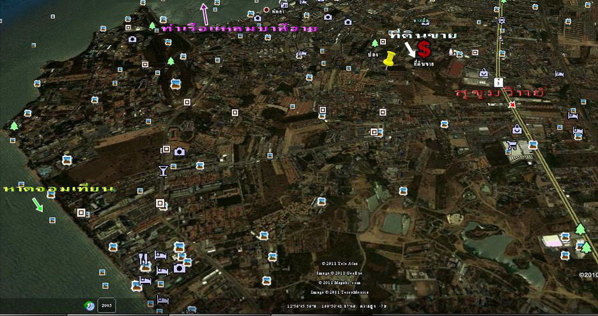The image size is (598, 316).
Task: Select the white info icon on the highway
Action: pos(498,82)
